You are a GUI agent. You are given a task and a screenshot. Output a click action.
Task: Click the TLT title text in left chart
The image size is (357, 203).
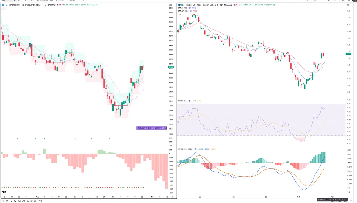click(30, 5)
